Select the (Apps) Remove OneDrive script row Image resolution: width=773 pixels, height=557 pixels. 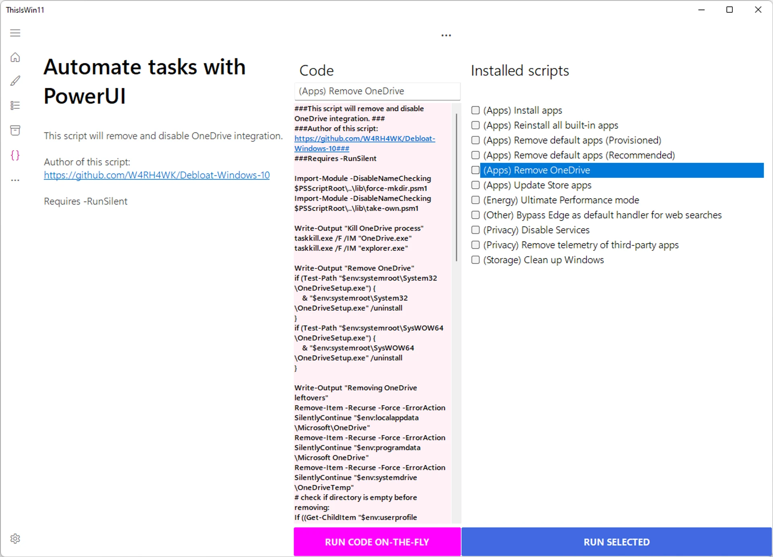pyautogui.click(x=622, y=170)
